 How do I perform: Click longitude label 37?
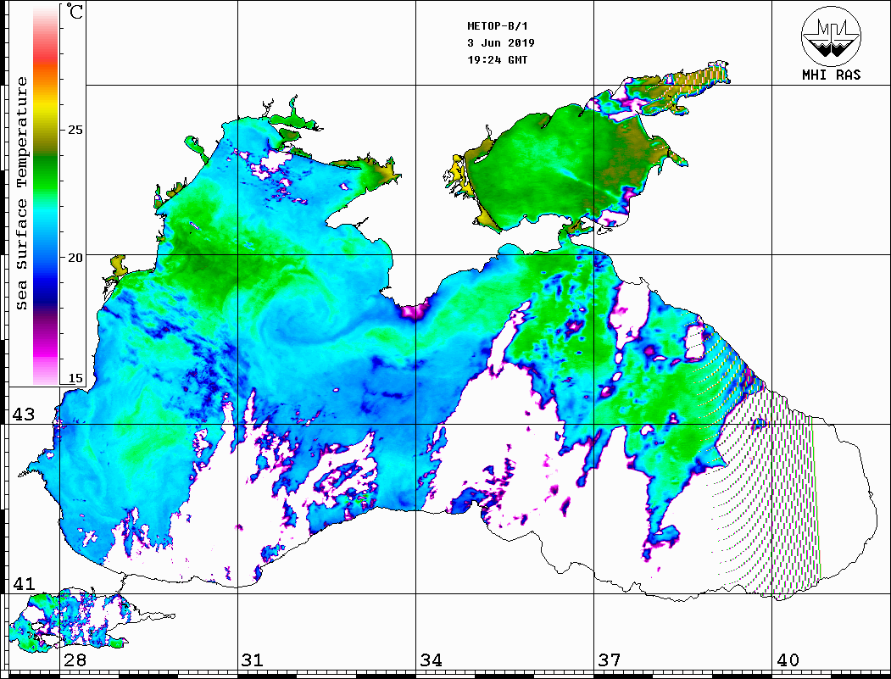click(609, 660)
